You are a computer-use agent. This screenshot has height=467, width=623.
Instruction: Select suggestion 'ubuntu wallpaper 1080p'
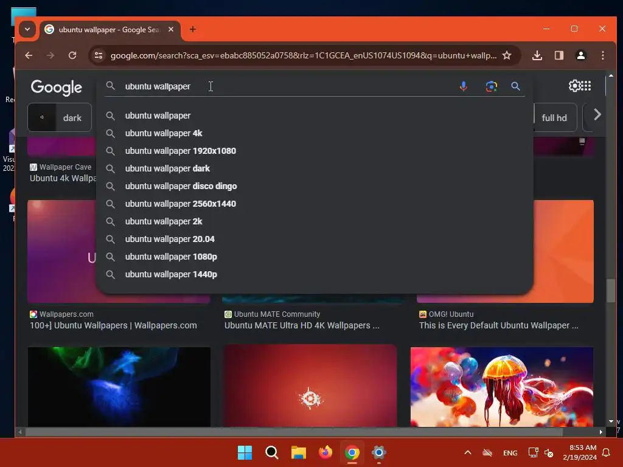click(x=314, y=257)
